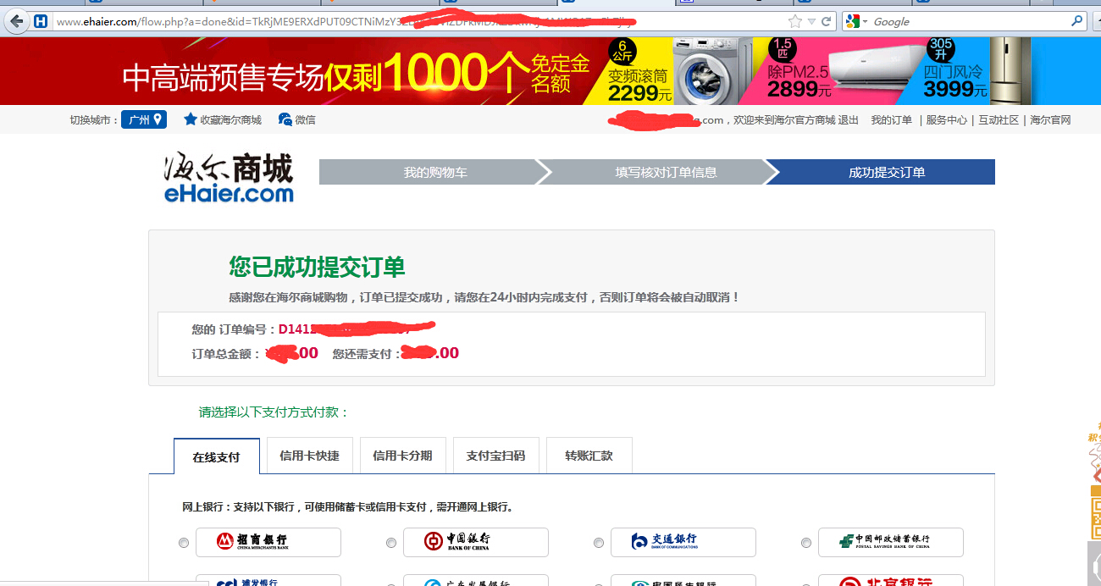
Task: Click the 您已成功提交订单 heading
Action: (317, 267)
